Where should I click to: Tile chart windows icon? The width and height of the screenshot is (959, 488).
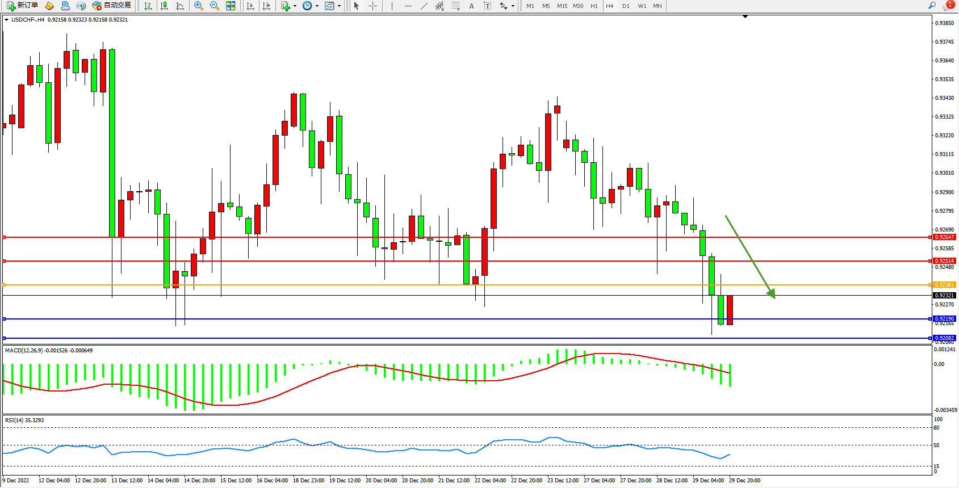coord(231,6)
